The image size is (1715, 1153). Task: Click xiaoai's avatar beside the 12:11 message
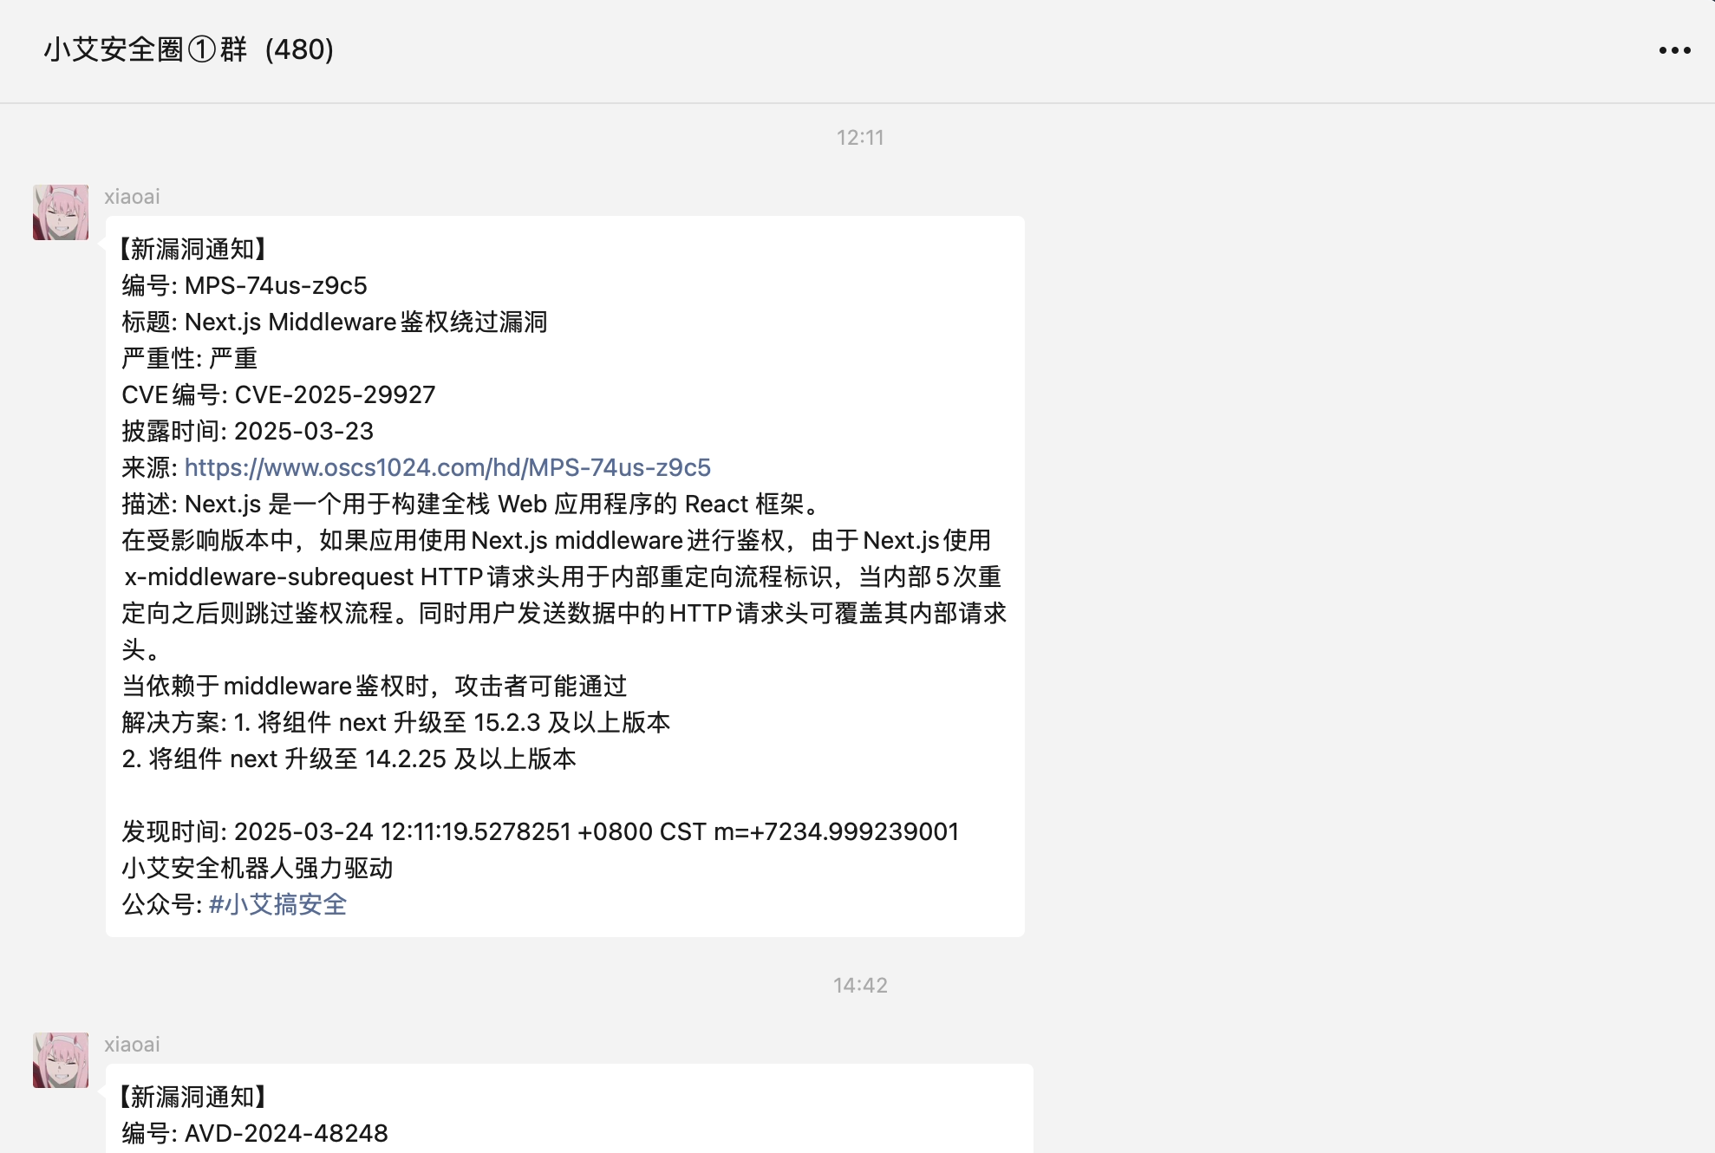pyautogui.click(x=61, y=212)
